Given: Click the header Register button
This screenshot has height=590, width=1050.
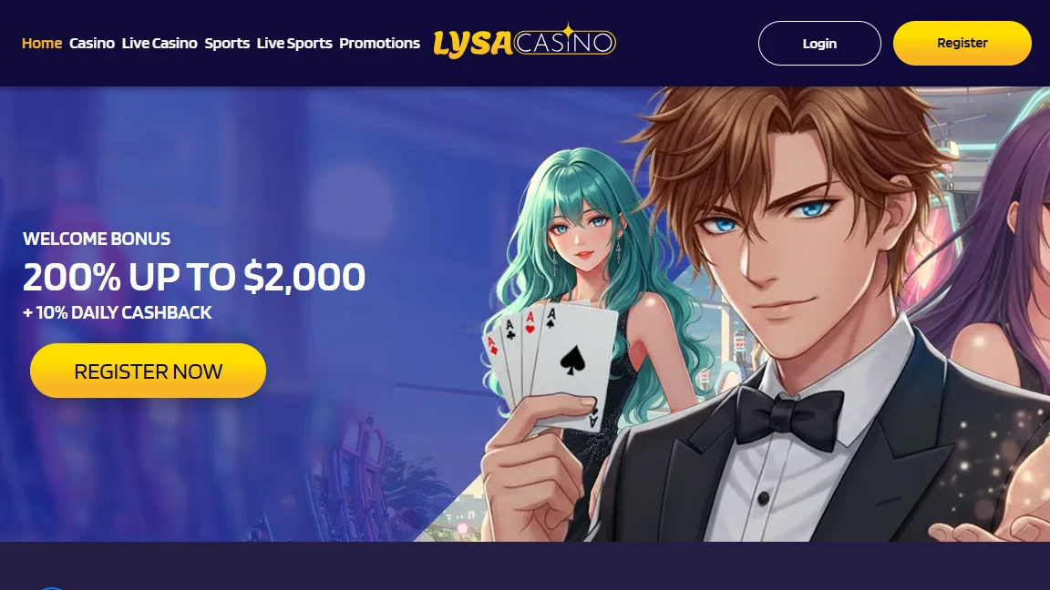Looking at the screenshot, I should pyautogui.click(x=962, y=43).
